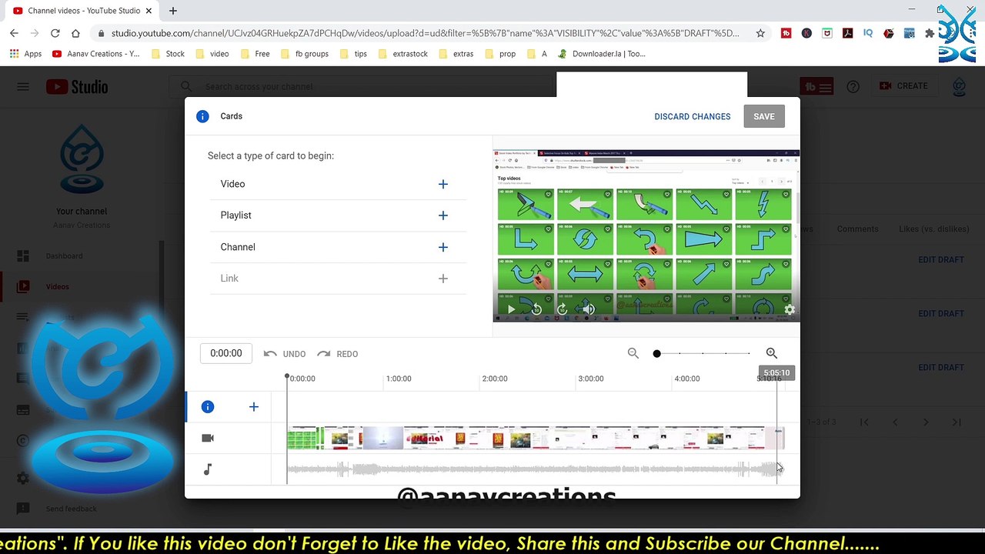985x554 pixels.
Task: Bookmark this page with the star icon
Action: (x=760, y=33)
